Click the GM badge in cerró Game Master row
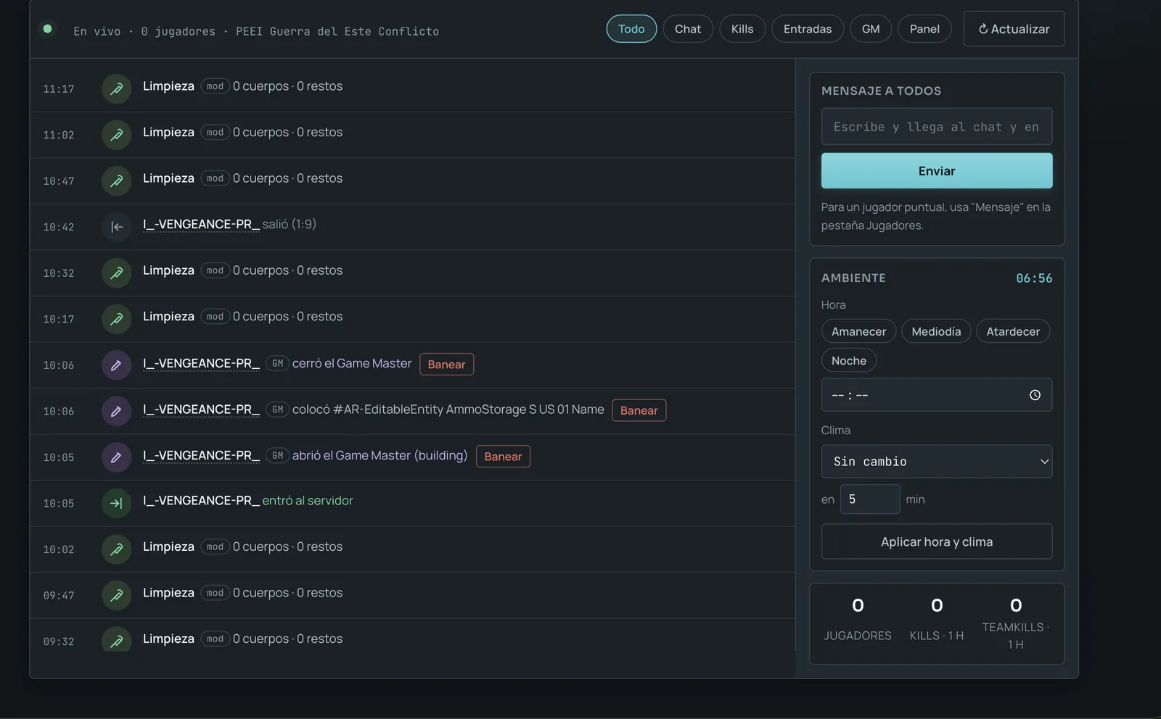The width and height of the screenshot is (1161, 719). [x=277, y=363]
